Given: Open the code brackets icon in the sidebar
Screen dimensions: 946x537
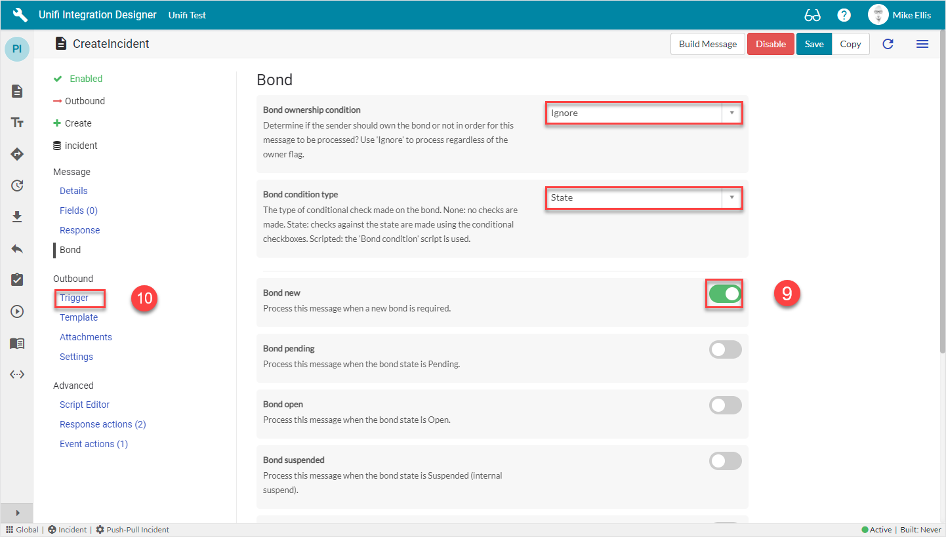Looking at the screenshot, I should point(16,374).
